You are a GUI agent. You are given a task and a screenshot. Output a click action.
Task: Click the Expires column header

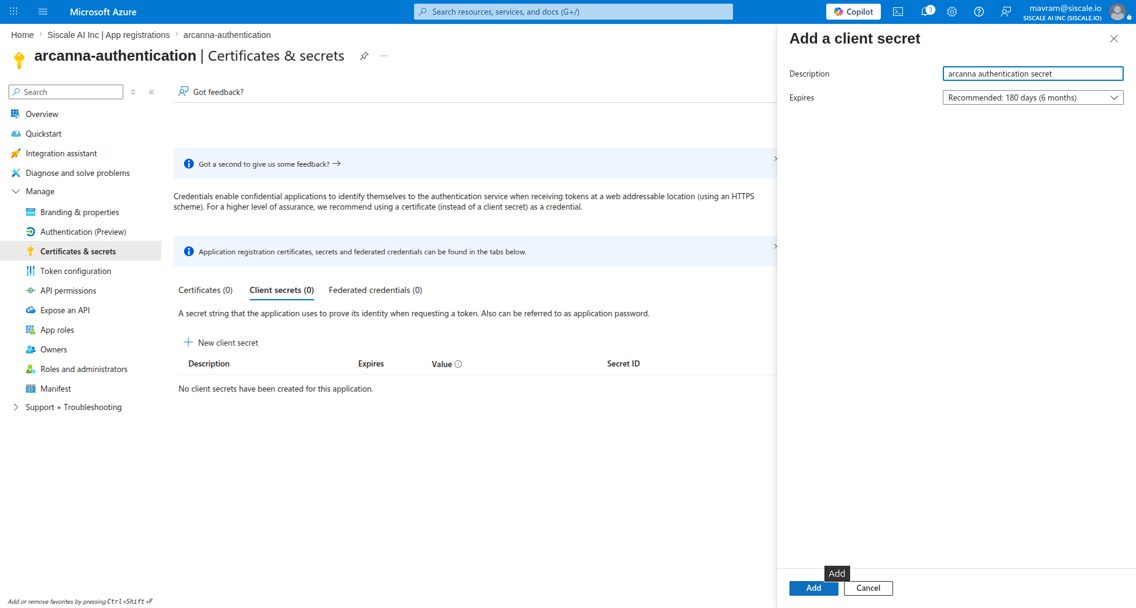[371, 363]
